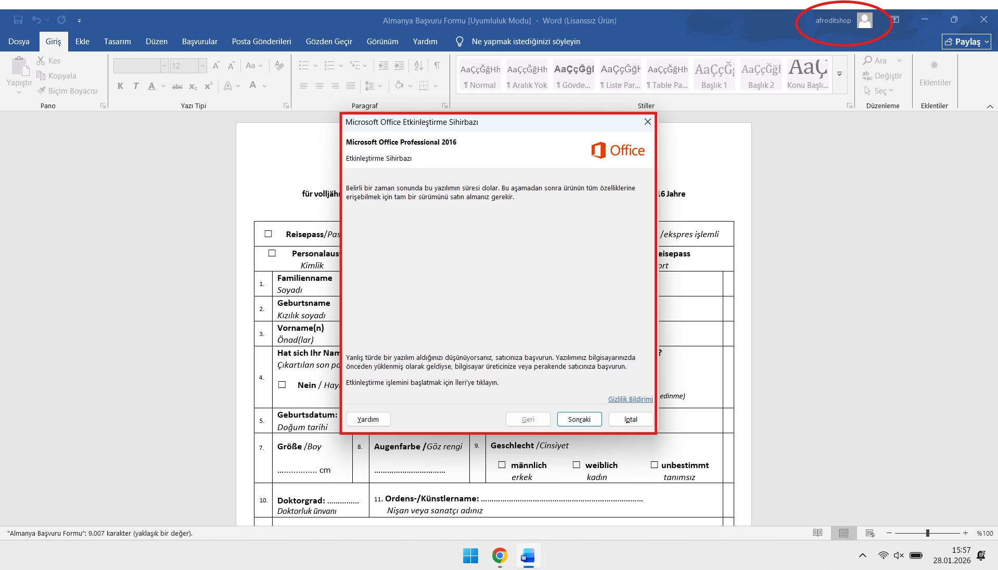Click the shading paint bucket button
The image size is (998, 570).
[x=399, y=85]
